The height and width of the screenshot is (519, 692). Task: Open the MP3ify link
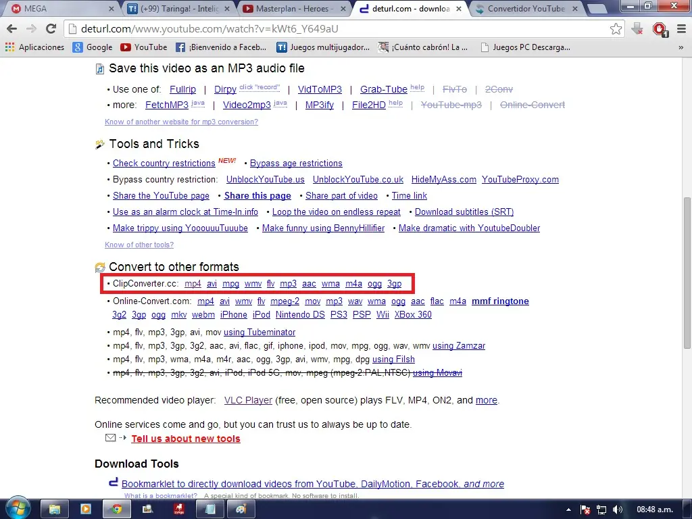pyautogui.click(x=320, y=105)
